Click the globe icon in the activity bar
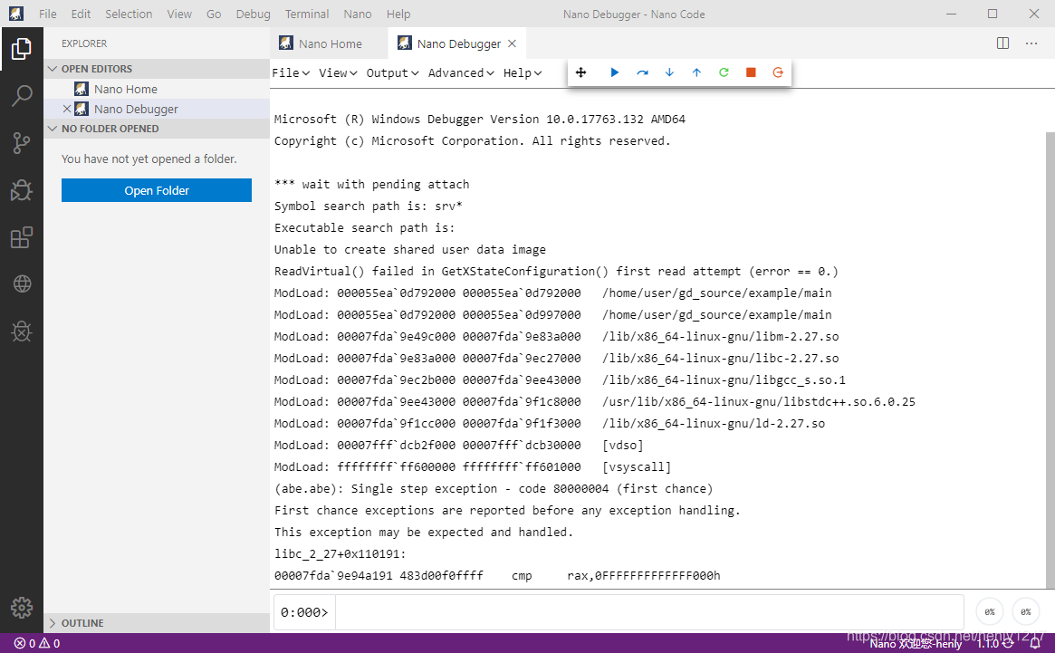Image resolution: width=1055 pixels, height=653 pixels. point(22,284)
